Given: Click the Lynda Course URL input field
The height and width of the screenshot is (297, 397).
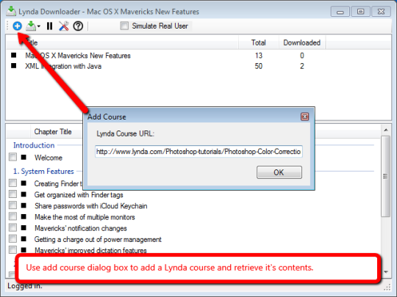Looking at the screenshot, I should click(198, 151).
